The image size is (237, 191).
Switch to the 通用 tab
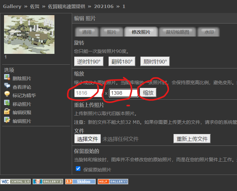pyautogui.click(x=87, y=32)
